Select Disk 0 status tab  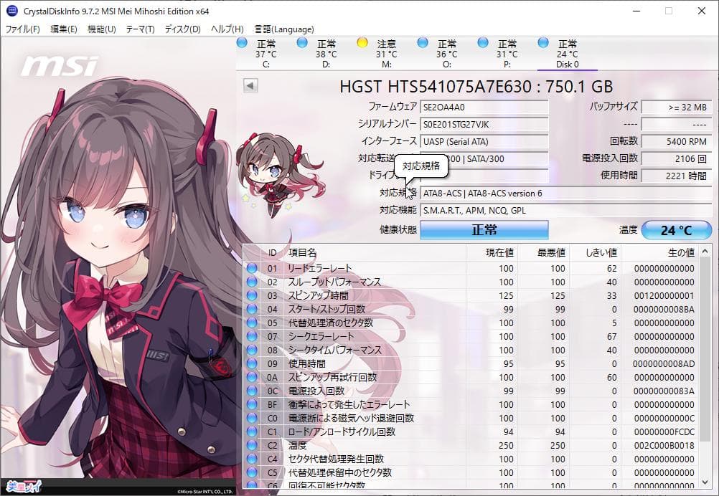point(567,54)
